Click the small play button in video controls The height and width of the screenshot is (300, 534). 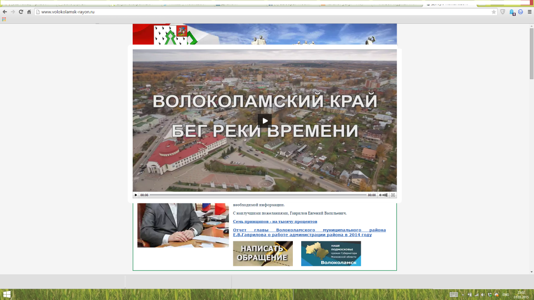136,195
